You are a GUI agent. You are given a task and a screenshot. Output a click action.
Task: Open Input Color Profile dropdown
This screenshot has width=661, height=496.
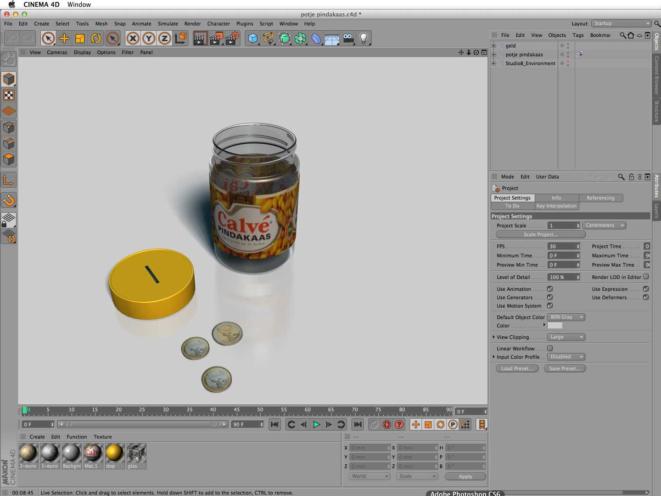[566, 357]
